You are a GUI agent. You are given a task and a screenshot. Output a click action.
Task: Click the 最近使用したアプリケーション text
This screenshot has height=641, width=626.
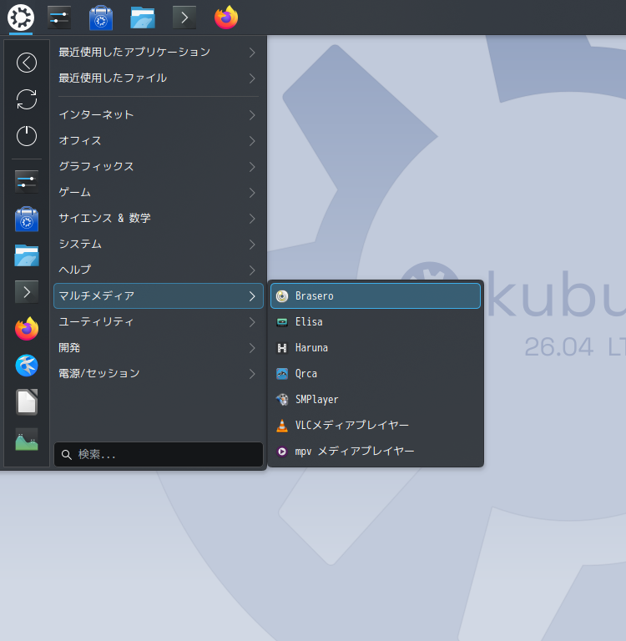(134, 52)
